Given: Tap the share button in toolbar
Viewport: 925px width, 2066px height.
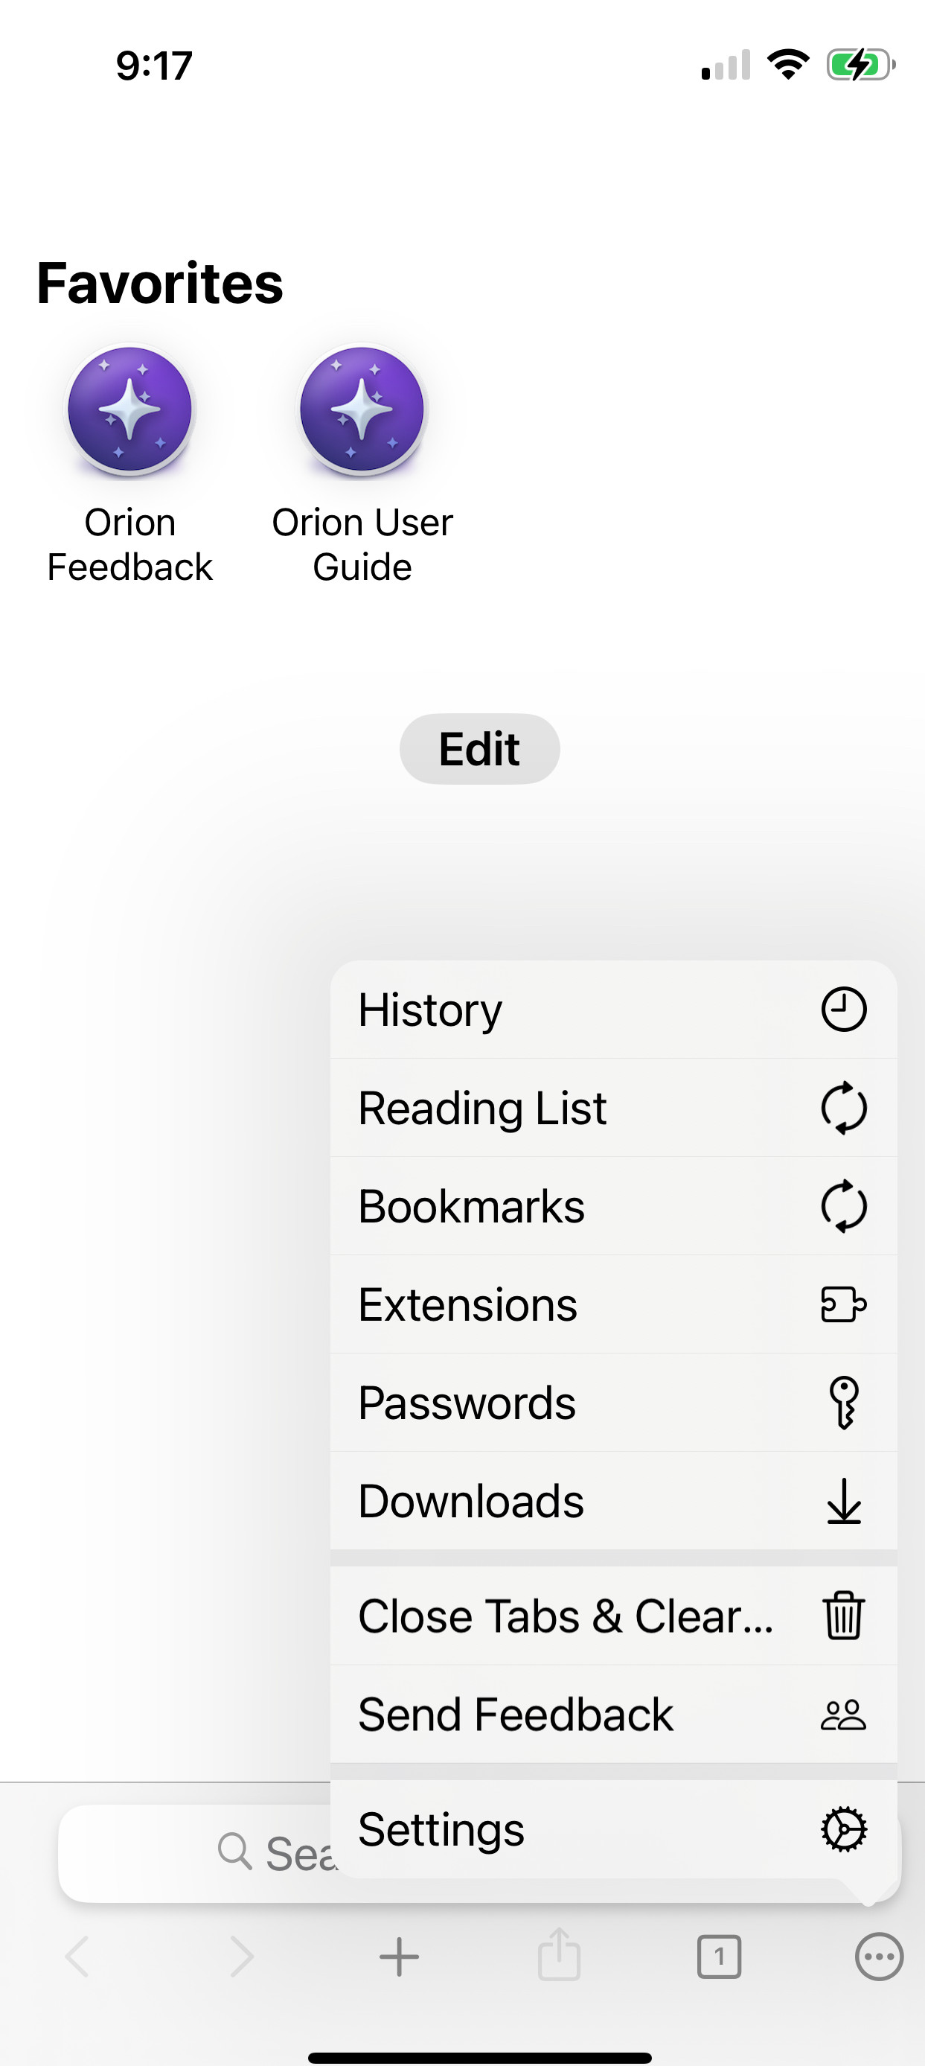Looking at the screenshot, I should point(559,1955).
